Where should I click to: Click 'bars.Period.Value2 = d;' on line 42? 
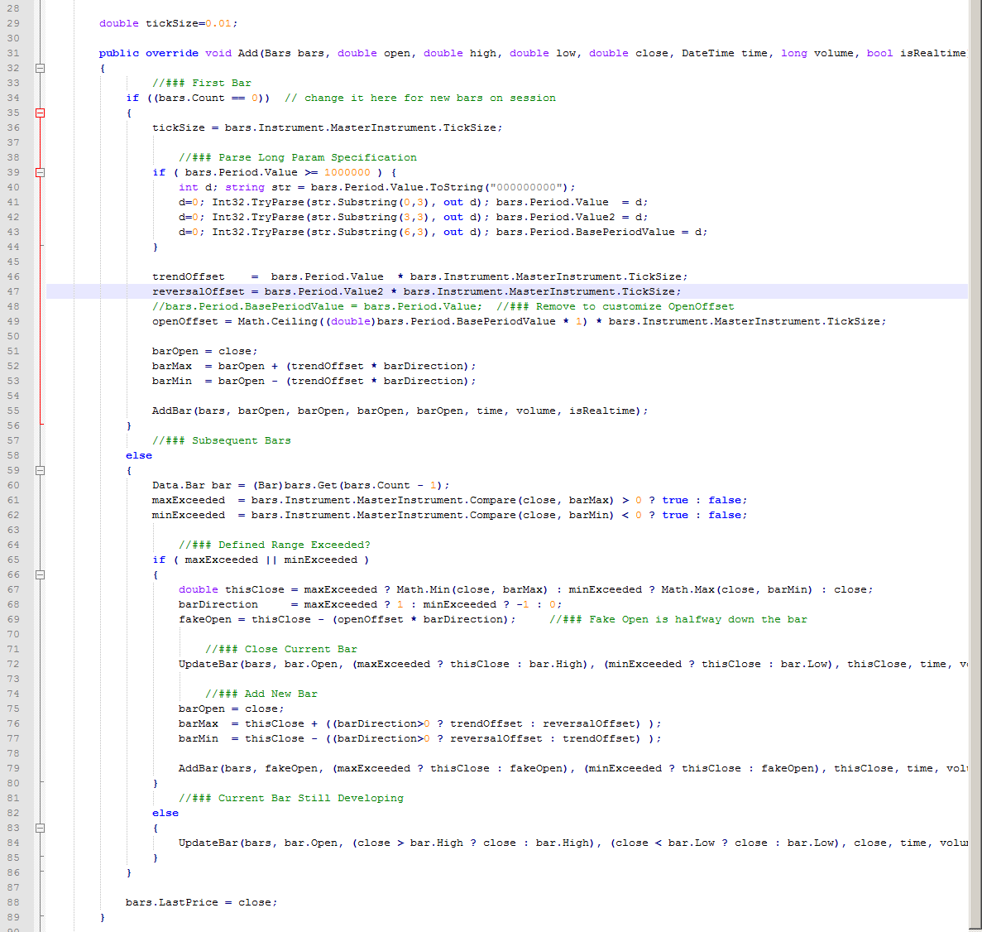click(572, 217)
